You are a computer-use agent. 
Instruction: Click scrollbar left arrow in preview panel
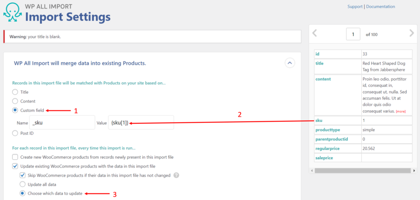tap(311, 170)
